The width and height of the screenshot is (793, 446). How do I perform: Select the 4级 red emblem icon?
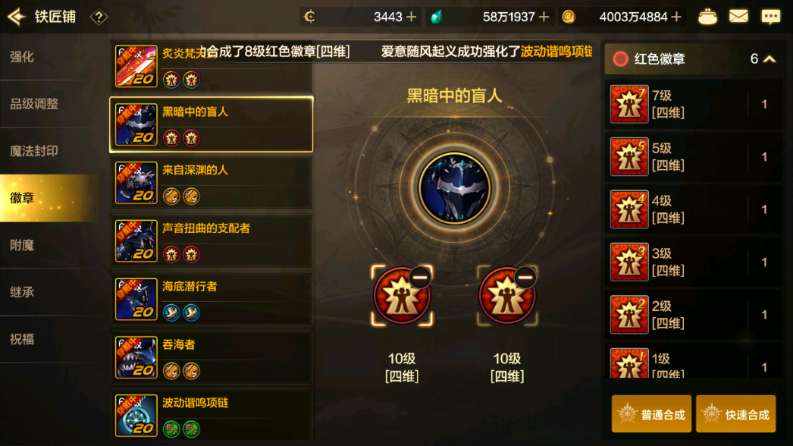629,209
